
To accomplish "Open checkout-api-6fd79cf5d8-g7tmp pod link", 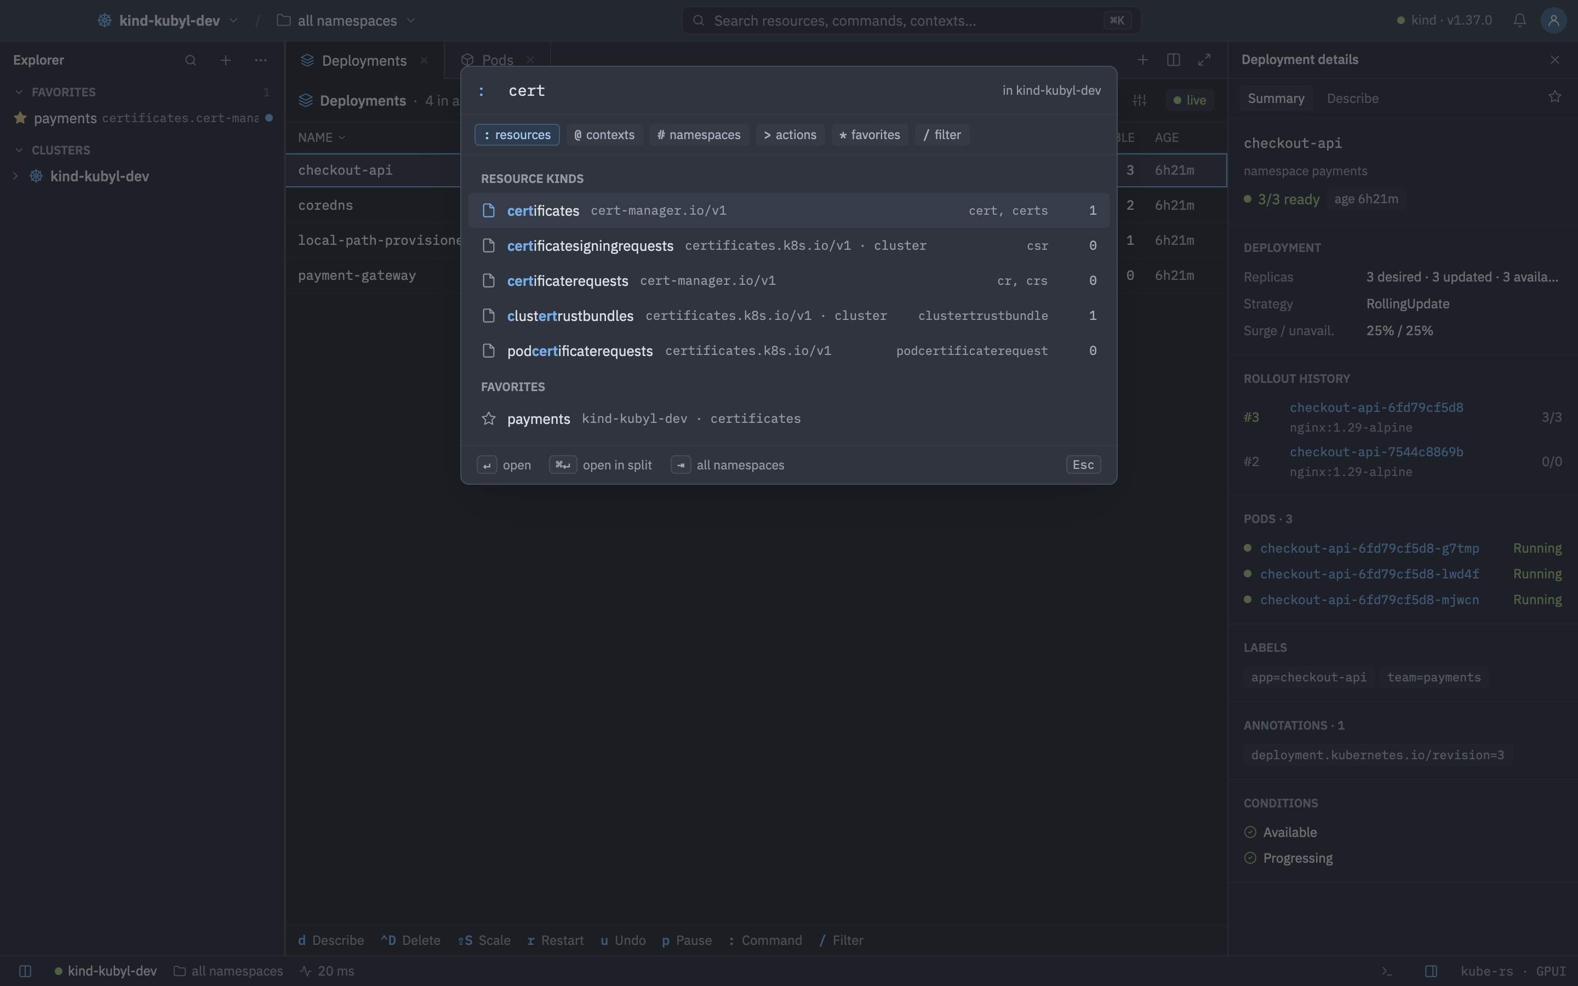I will tap(1369, 548).
